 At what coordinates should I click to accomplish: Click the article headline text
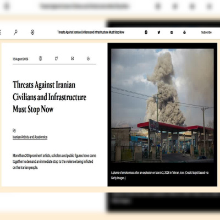click(50, 97)
